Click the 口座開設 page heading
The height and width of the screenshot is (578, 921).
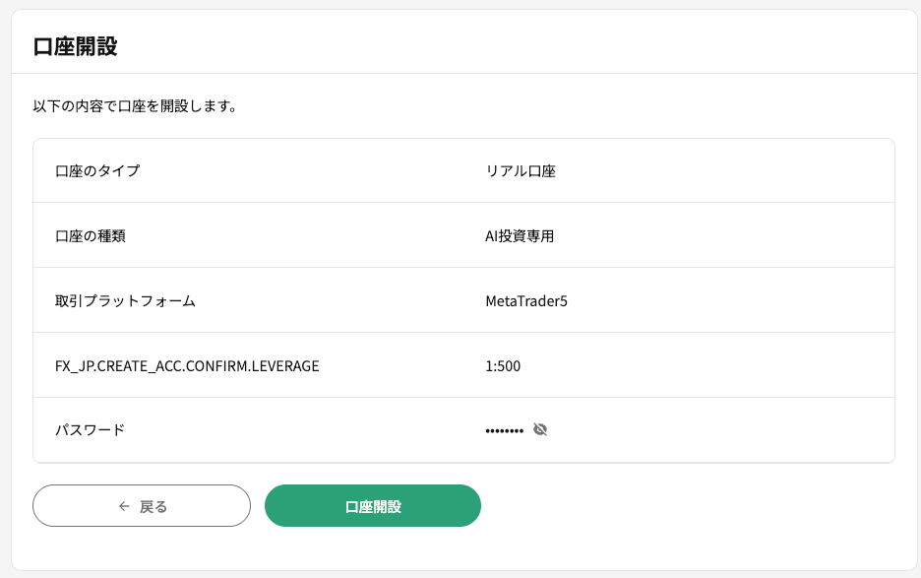click(75, 46)
